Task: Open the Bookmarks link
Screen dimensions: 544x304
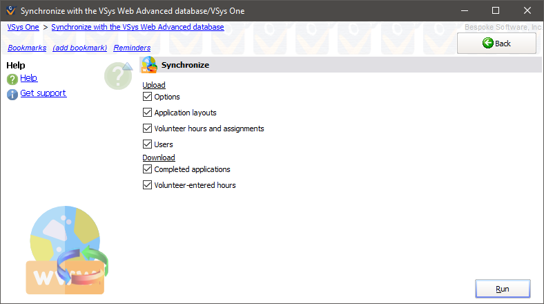Action: pyautogui.click(x=27, y=48)
